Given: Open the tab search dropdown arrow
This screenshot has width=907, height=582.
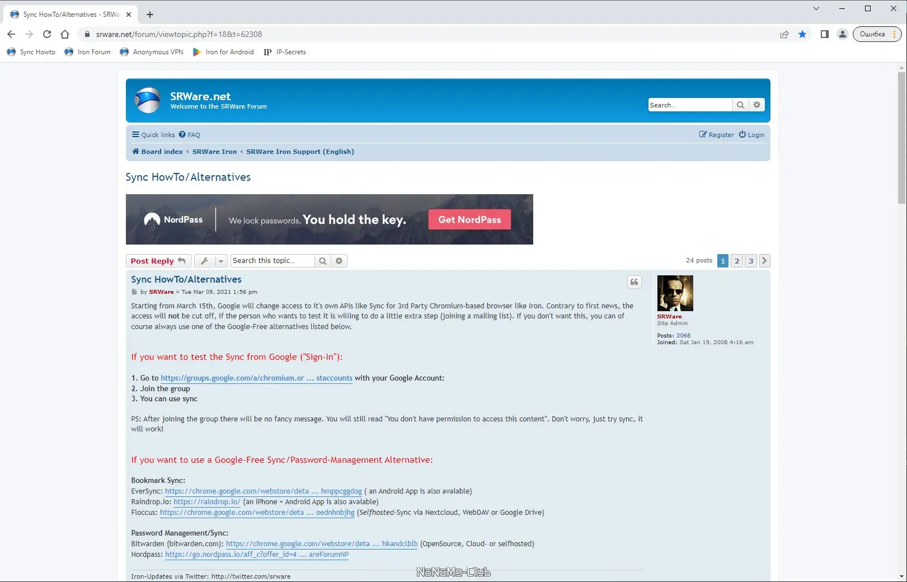Looking at the screenshot, I should click(x=816, y=8).
